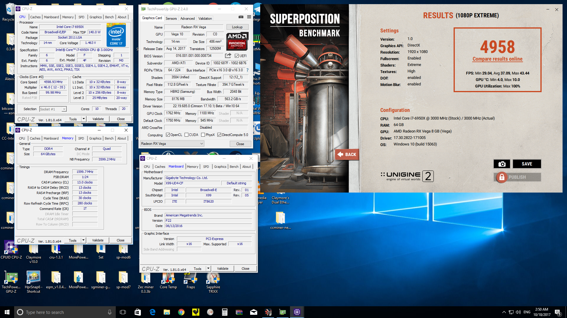Screen dimensions: 567x318
Task: Open SPD tab in Memory CPU-Z window
Action: point(81,138)
